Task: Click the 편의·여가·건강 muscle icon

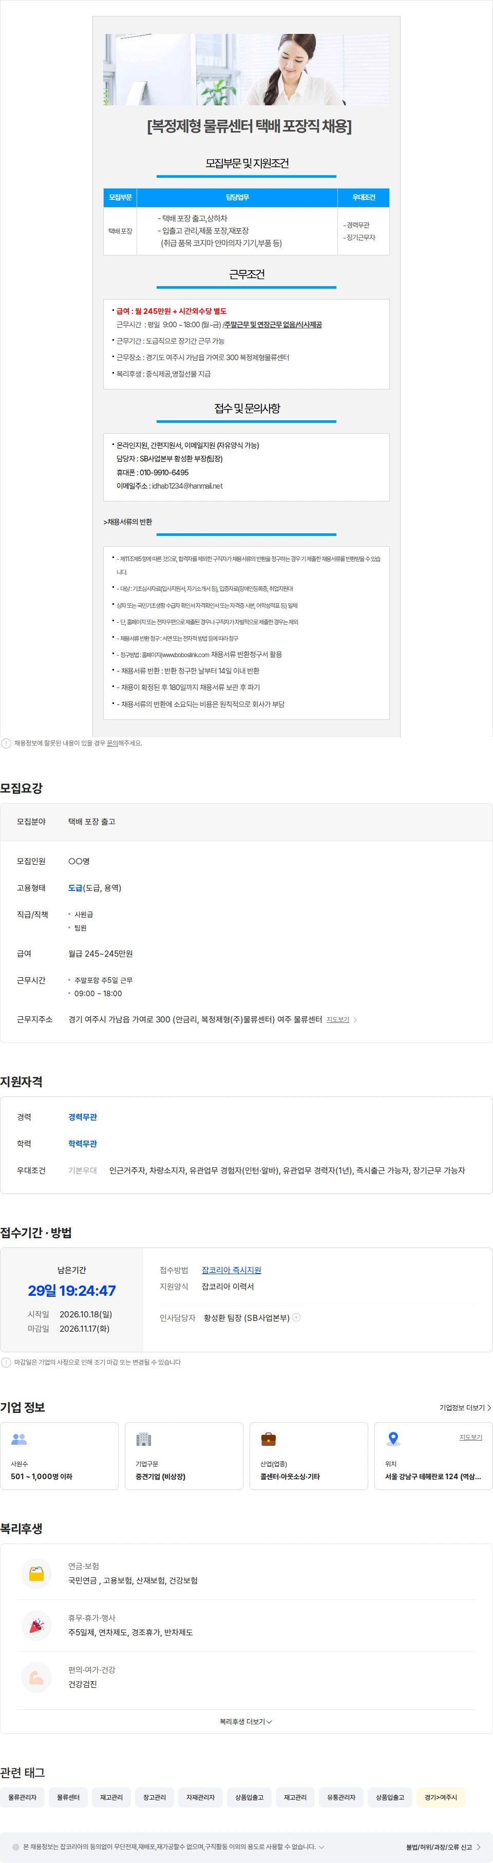Action: coord(36,1677)
